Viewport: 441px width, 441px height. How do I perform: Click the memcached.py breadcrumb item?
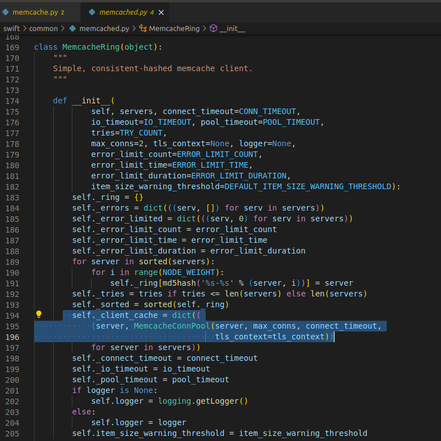point(104,28)
